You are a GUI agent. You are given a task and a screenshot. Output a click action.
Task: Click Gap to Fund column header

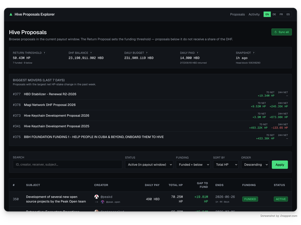tap(202, 185)
